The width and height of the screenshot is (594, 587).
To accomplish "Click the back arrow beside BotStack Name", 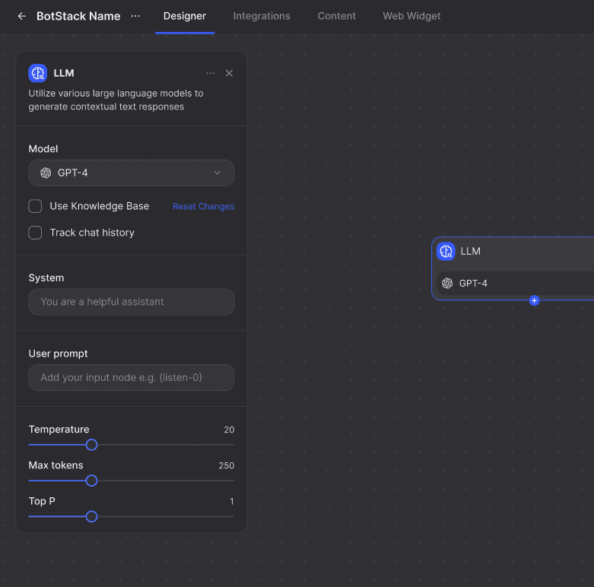I will pos(21,16).
